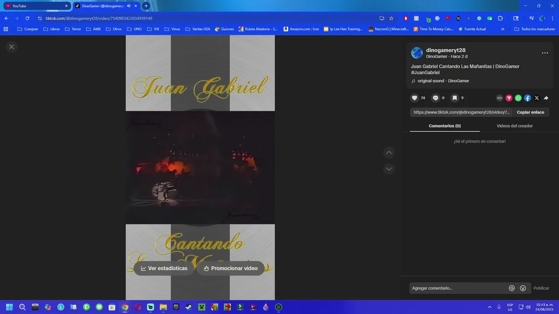Image resolution: width=559 pixels, height=314 pixels.
Task: Like the video with heart icon
Action: point(415,98)
